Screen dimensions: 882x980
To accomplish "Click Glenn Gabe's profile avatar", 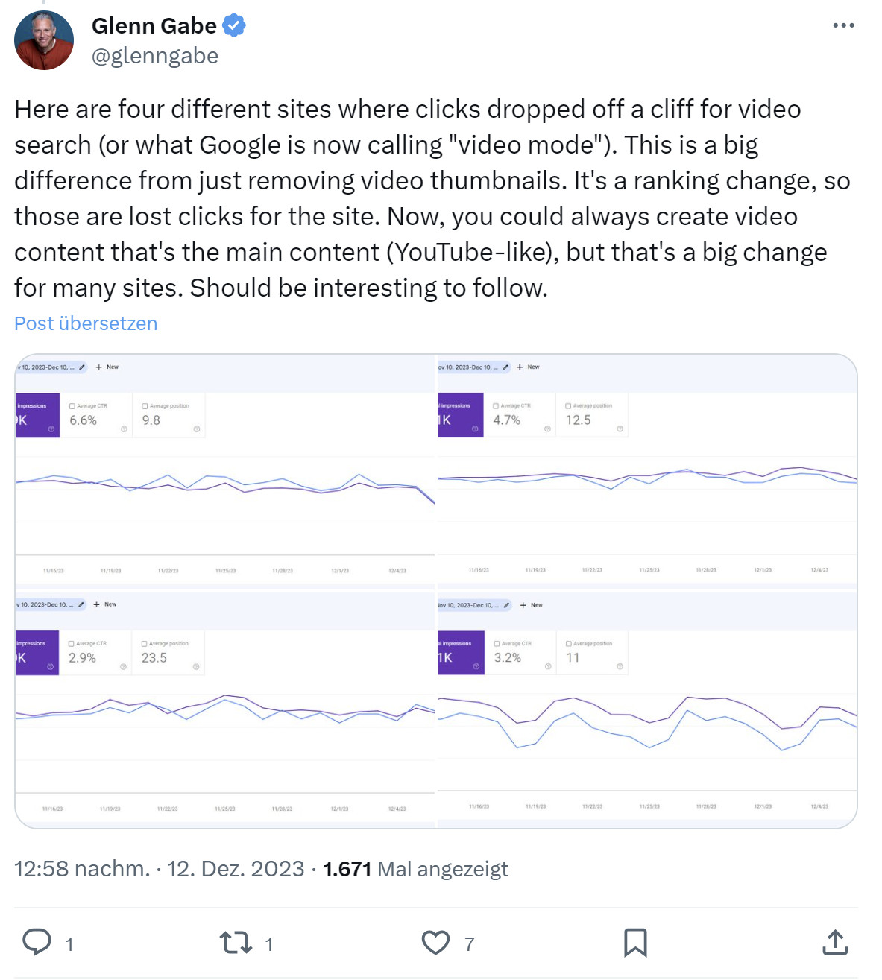I will point(44,41).
